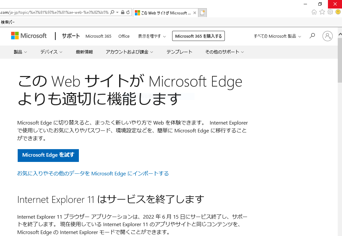
Task: Open テンプレート menu item
Action: tap(179, 52)
